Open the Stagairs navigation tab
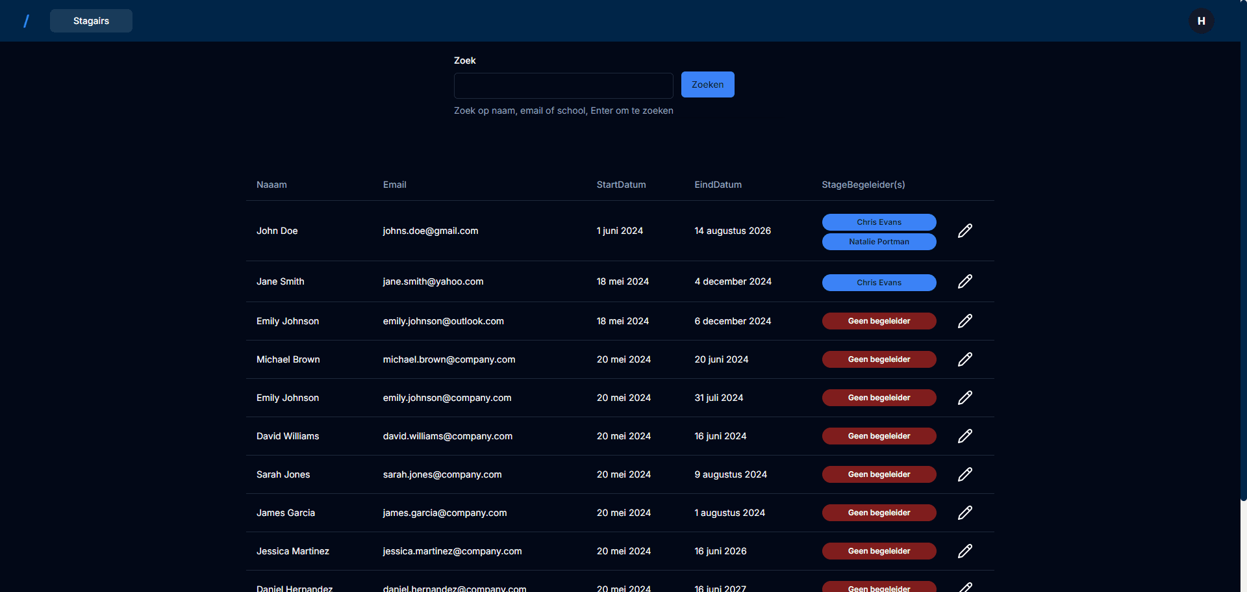Viewport: 1247px width, 592px height. pyautogui.click(x=91, y=21)
